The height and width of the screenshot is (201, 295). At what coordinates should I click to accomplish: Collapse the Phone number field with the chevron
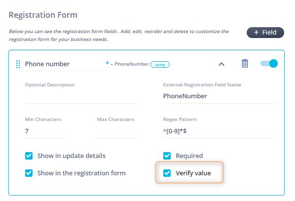point(221,64)
